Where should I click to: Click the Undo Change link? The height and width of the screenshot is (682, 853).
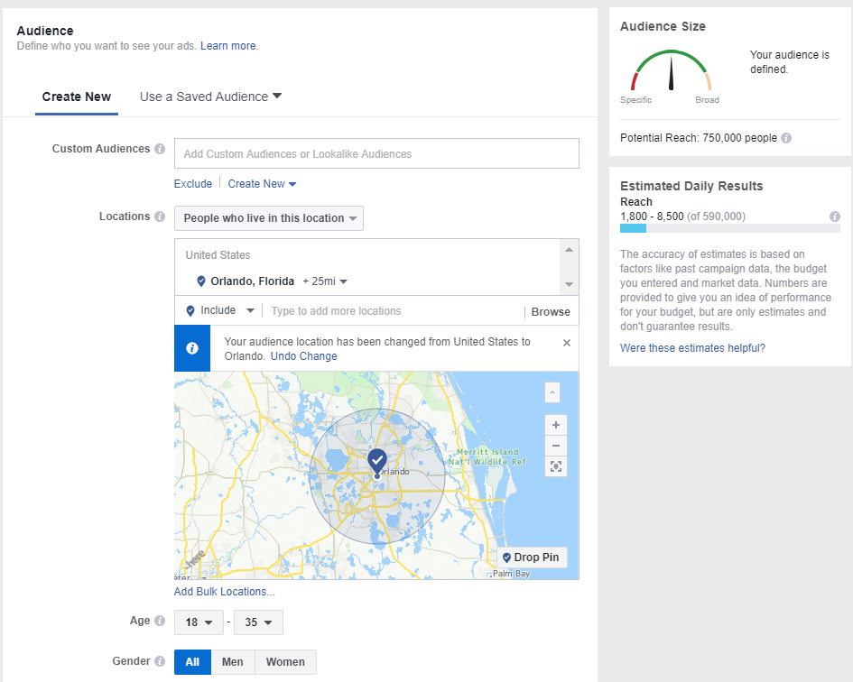pos(303,356)
